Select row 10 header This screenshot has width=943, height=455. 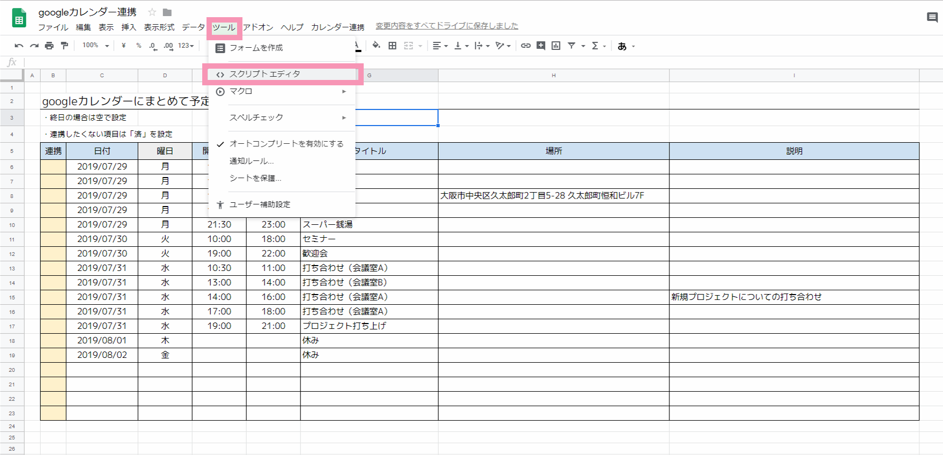tap(12, 225)
